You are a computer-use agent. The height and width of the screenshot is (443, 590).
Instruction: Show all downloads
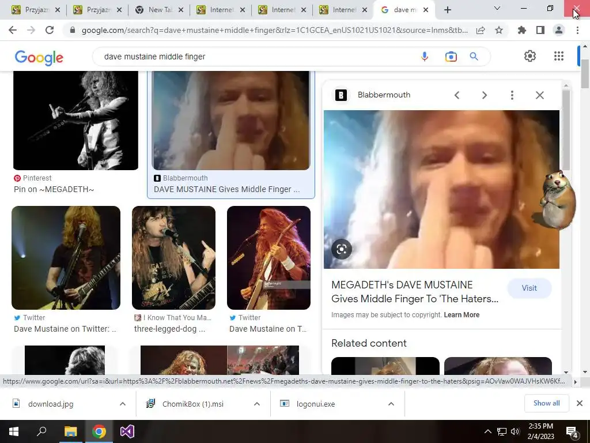[546, 403]
